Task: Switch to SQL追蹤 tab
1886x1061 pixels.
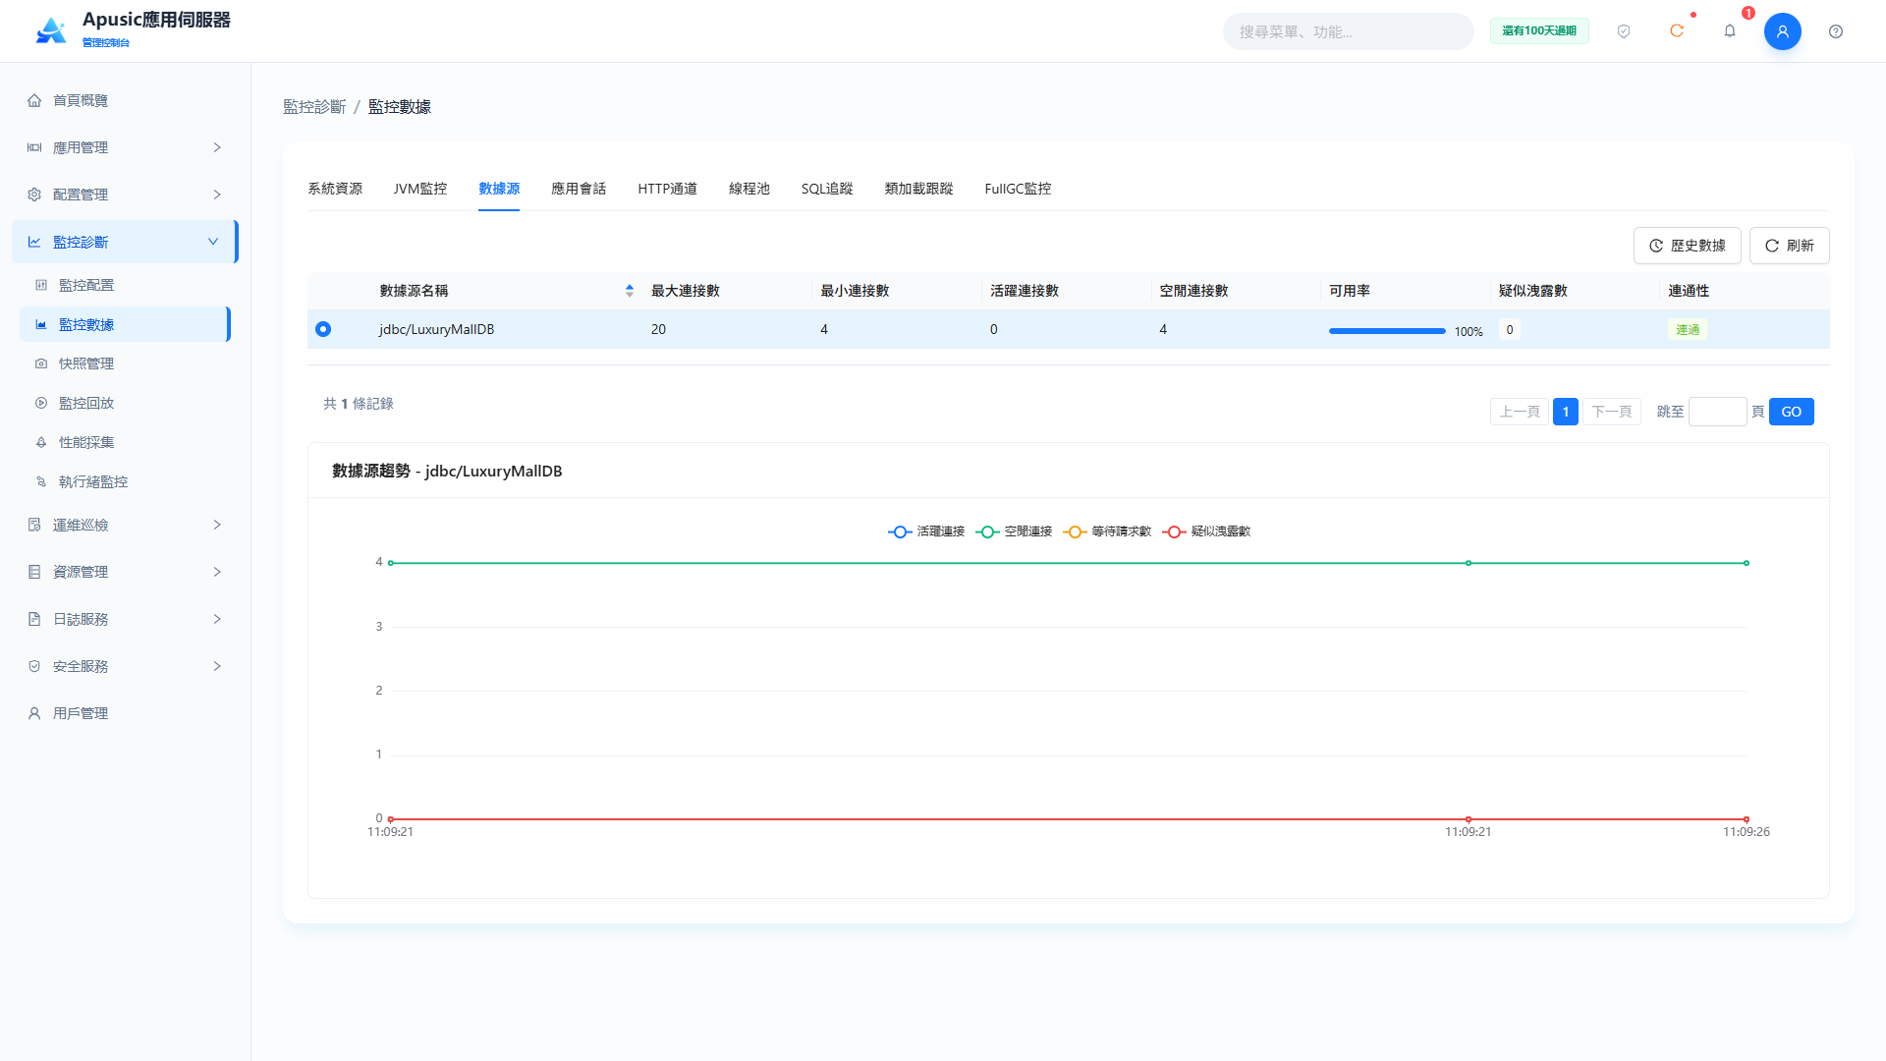Action: click(x=827, y=189)
